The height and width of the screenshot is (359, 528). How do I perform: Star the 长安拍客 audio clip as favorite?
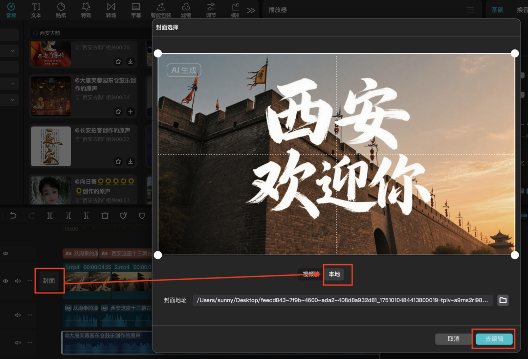click(x=118, y=161)
